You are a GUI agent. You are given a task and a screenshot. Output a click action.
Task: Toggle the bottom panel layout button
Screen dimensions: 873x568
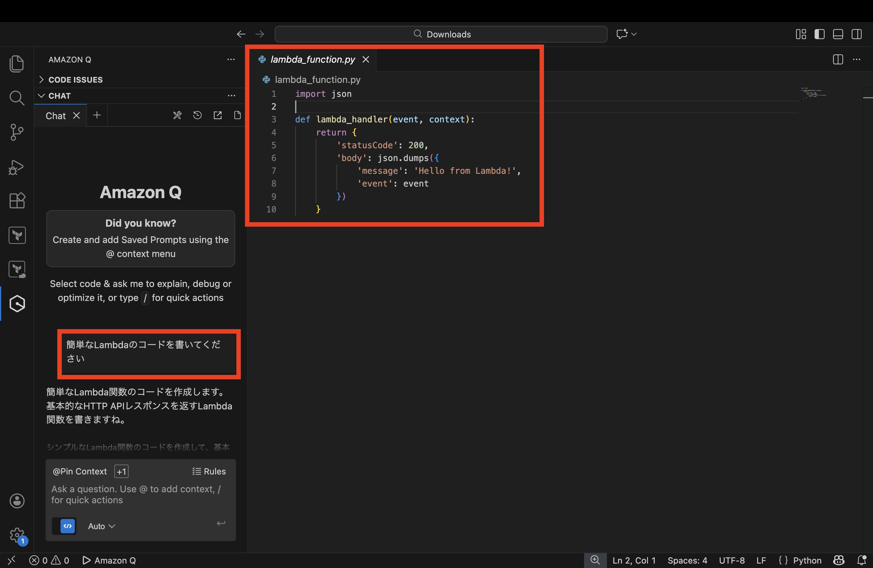coord(838,34)
